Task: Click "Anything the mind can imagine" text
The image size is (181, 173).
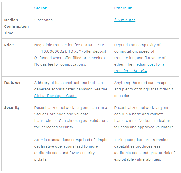Action: click(x=143, y=83)
